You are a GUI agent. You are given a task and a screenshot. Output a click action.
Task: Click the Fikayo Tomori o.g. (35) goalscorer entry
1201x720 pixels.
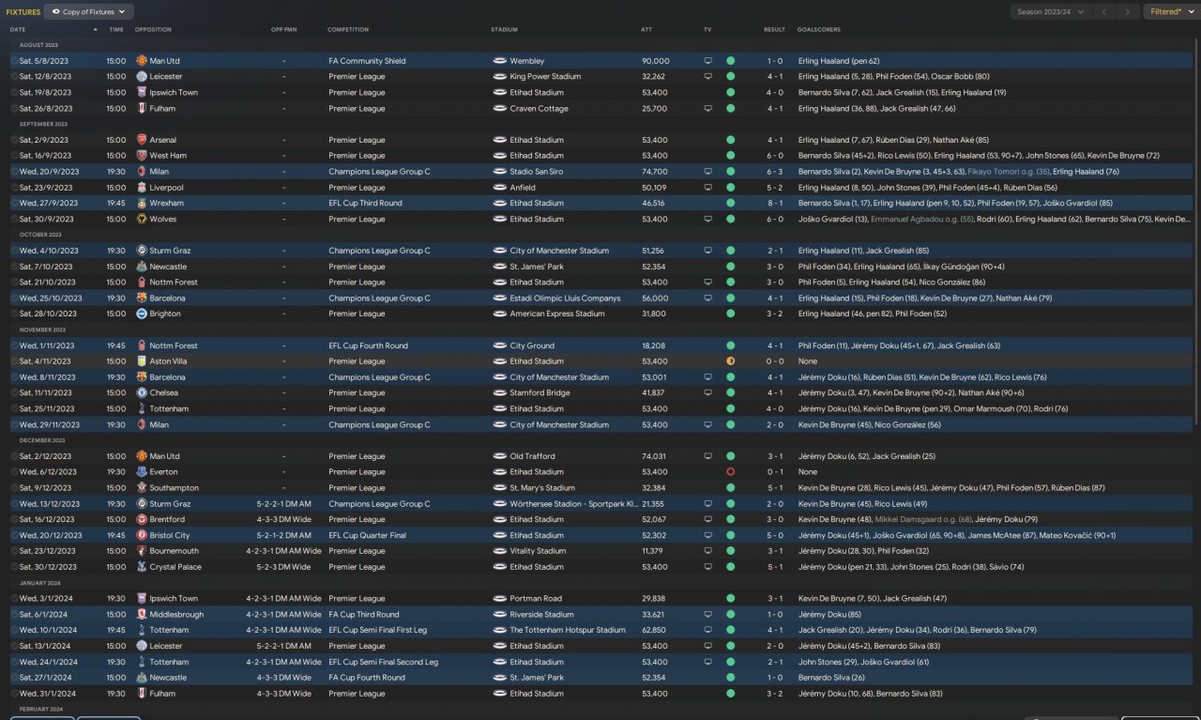[1008, 172]
